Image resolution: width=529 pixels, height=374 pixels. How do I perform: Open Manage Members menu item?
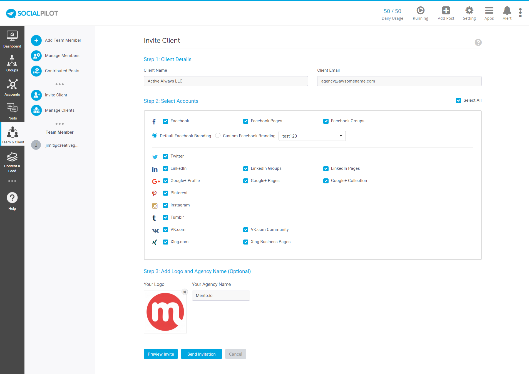tap(62, 56)
